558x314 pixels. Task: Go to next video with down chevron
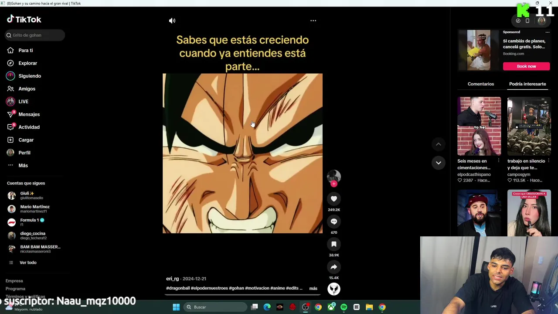tap(439, 163)
